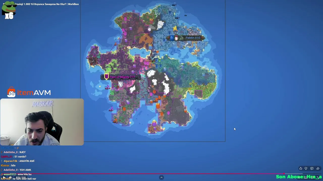323x181 pixels.
Task: Dislike the video with the thumbs-down icon
Action: [306, 168]
